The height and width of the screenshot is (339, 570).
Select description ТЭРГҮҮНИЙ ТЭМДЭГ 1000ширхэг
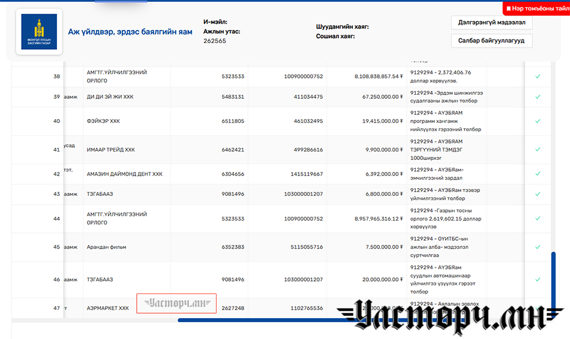pyautogui.click(x=436, y=150)
